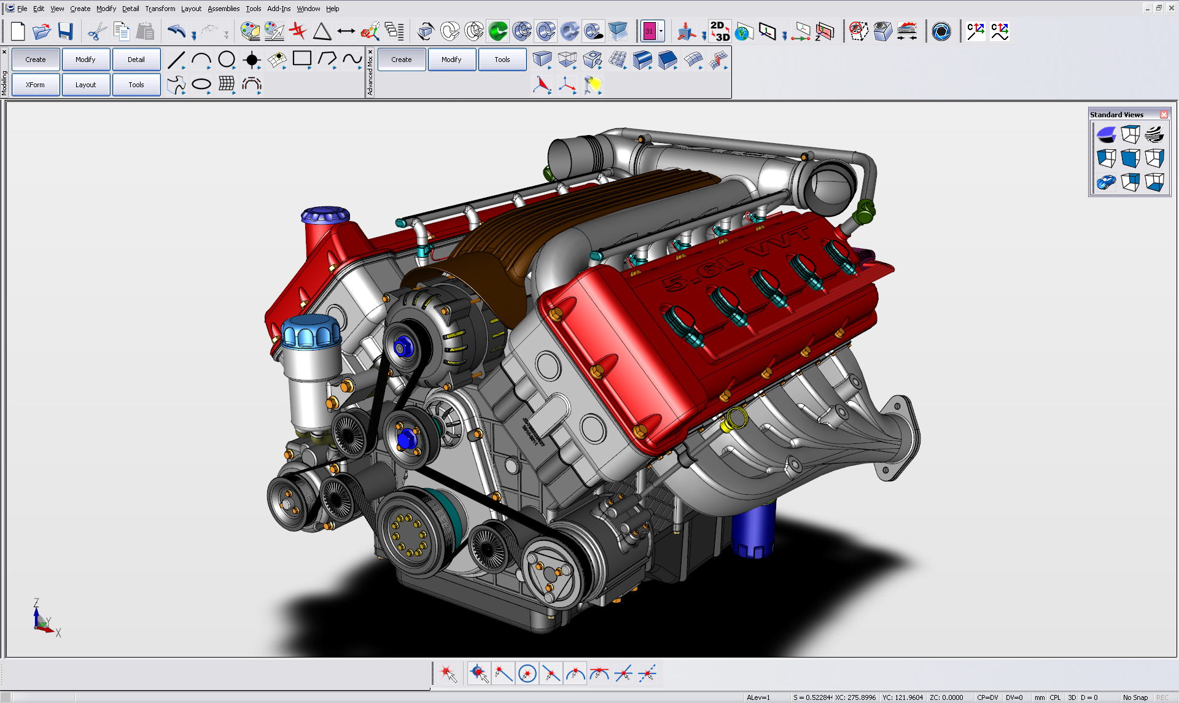Open the File menu
1179x703 pixels.
(22, 9)
